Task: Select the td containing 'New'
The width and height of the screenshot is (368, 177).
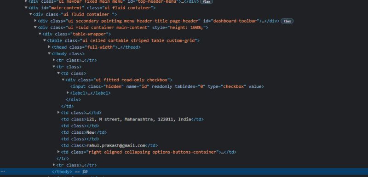Action: [x=84, y=132]
